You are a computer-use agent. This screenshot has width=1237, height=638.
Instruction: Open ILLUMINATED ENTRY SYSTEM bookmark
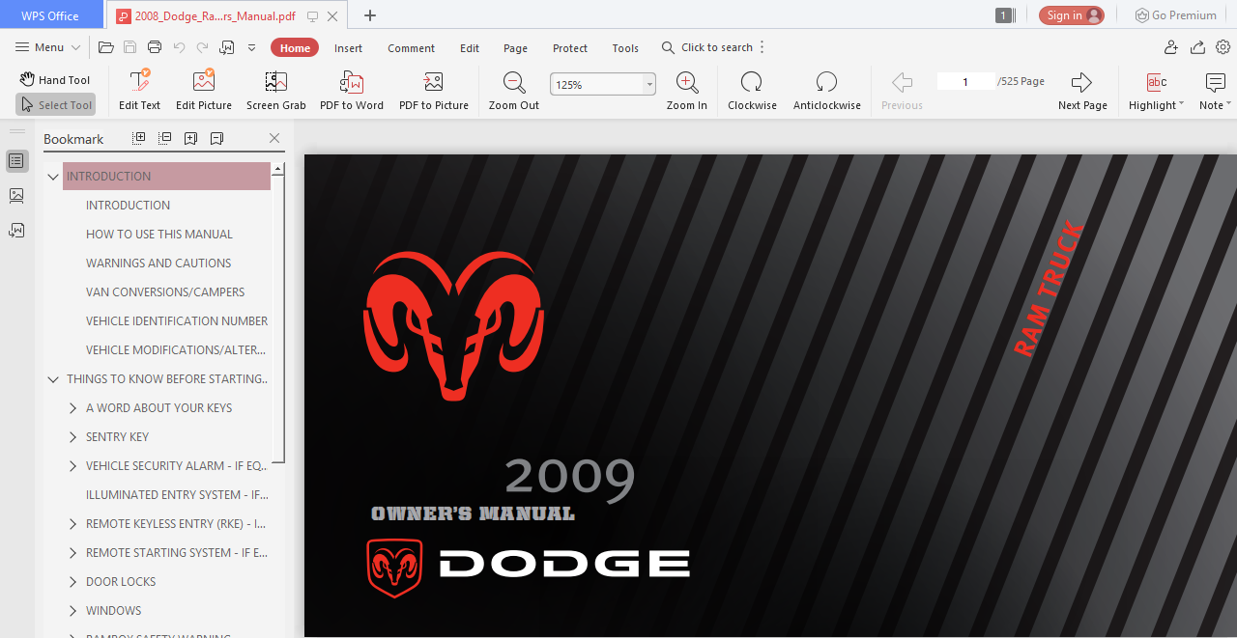pos(177,495)
